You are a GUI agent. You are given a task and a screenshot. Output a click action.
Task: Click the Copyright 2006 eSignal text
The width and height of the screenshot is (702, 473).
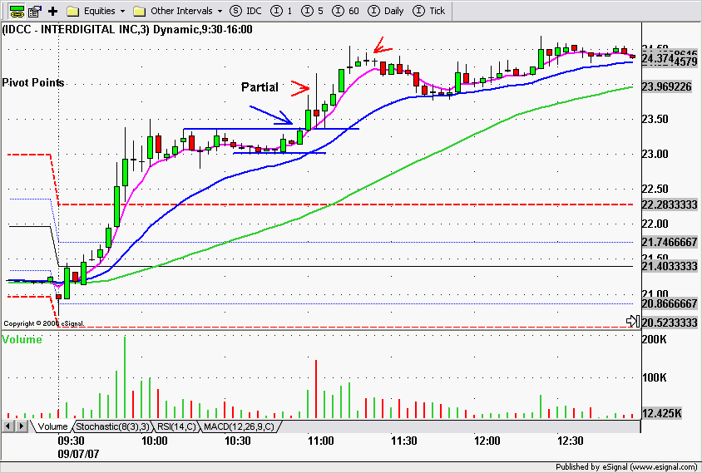pyautogui.click(x=43, y=323)
